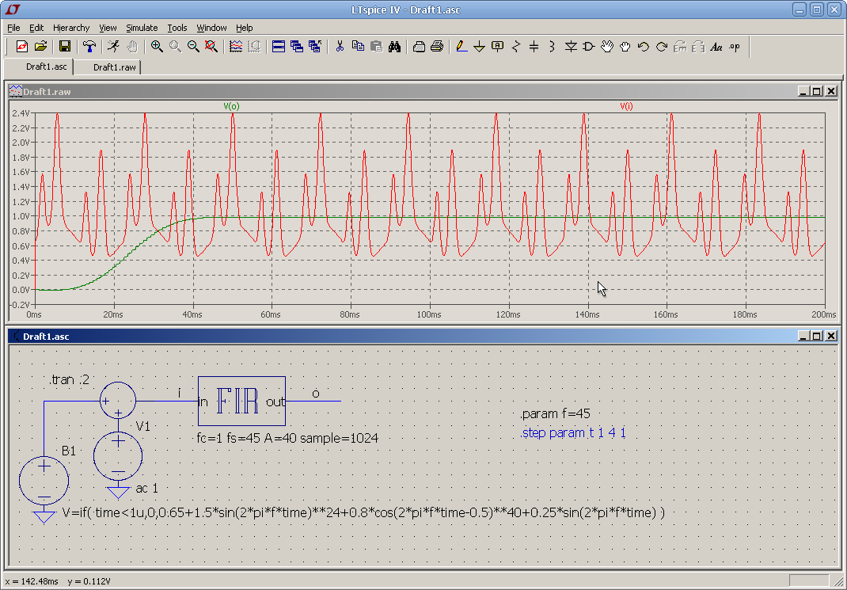Open the Hierarchy menu
847x590 pixels.
tap(71, 28)
